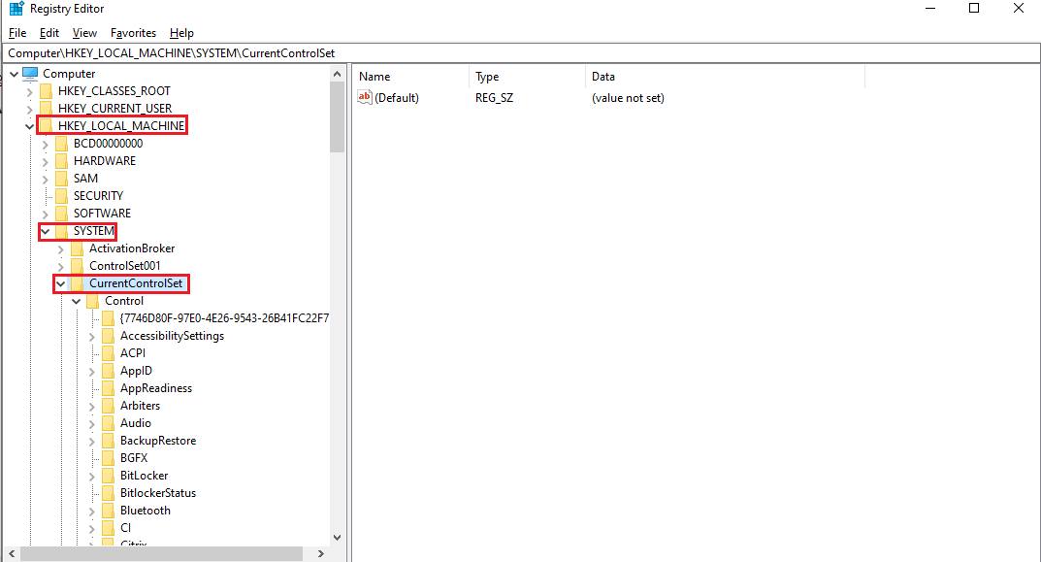Select the Bluetooth key
The height and width of the screenshot is (562, 1041).
[x=146, y=511]
